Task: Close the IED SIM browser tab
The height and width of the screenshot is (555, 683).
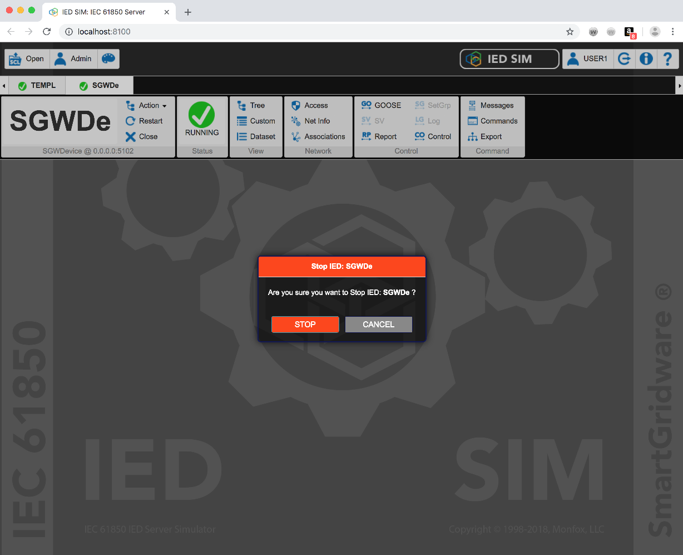Action: (167, 12)
